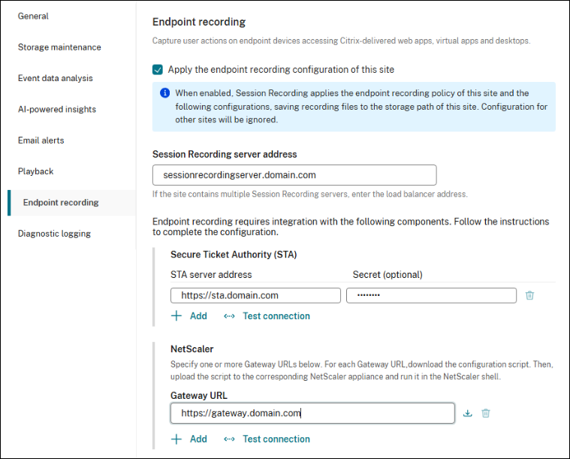Viewport: 570px width, 459px height.
Task: Click connection arrows icon beside STA Test connection
Action: coord(229,316)
